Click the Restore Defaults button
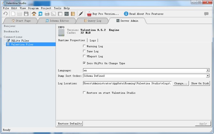Screen dimensions: 214x134 pyautogui.click(x=70, y=124)
